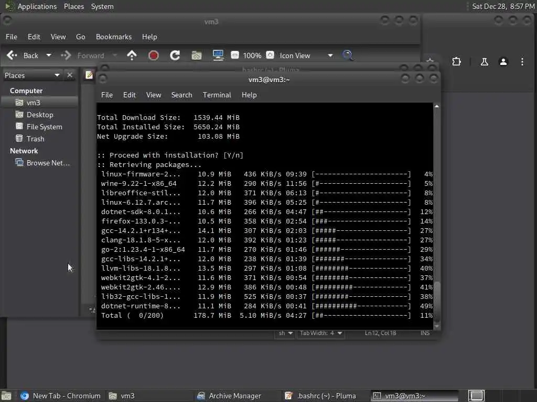
Task: Stop loading with red stop icon
Action: tap(154, 55)
